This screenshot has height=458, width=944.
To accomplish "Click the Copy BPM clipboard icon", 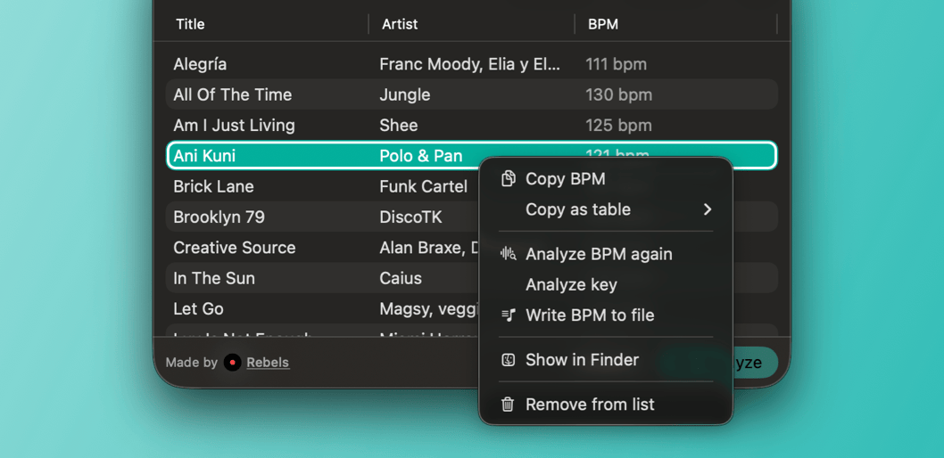I will tap(508, 179).
